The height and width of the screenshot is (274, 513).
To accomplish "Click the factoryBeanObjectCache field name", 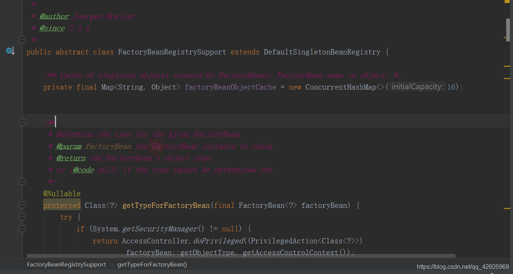I will point(231,87).
